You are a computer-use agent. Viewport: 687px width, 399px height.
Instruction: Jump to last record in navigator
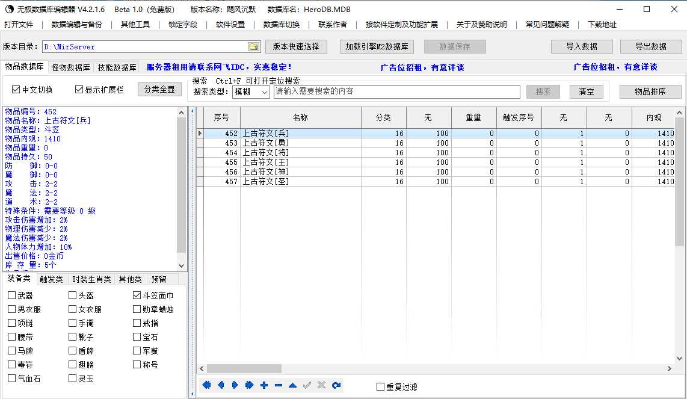point(250,385)
